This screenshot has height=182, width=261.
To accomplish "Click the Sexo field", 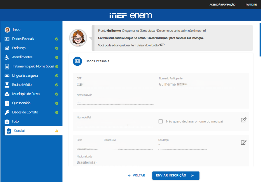I will [x=88, y=147].
